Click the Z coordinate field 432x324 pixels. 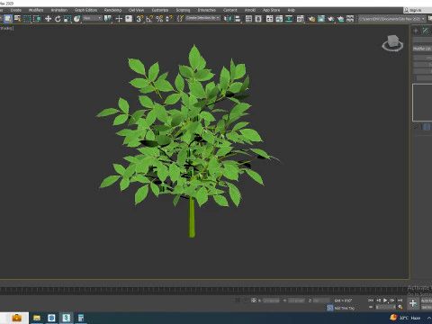point(321,301)
